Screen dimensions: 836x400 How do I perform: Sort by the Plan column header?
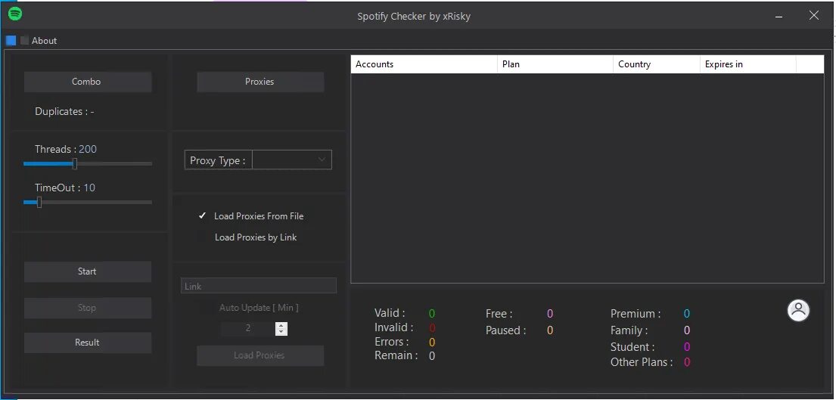(555, 64)
